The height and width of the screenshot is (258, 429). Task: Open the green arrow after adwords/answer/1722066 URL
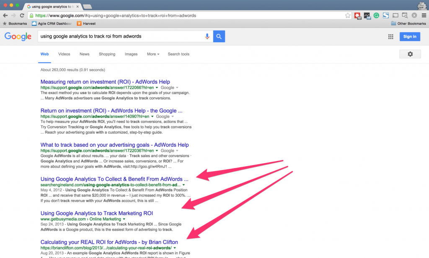pos(157,88)
